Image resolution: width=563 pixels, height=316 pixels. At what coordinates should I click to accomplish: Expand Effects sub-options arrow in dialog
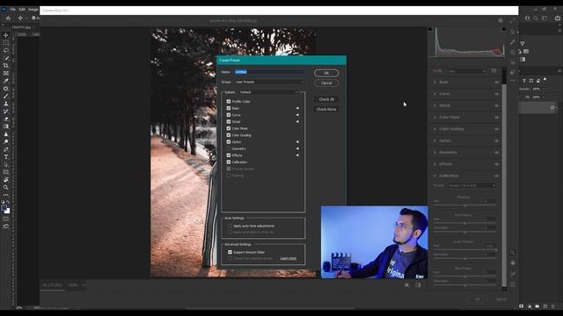tap(297, 155)
